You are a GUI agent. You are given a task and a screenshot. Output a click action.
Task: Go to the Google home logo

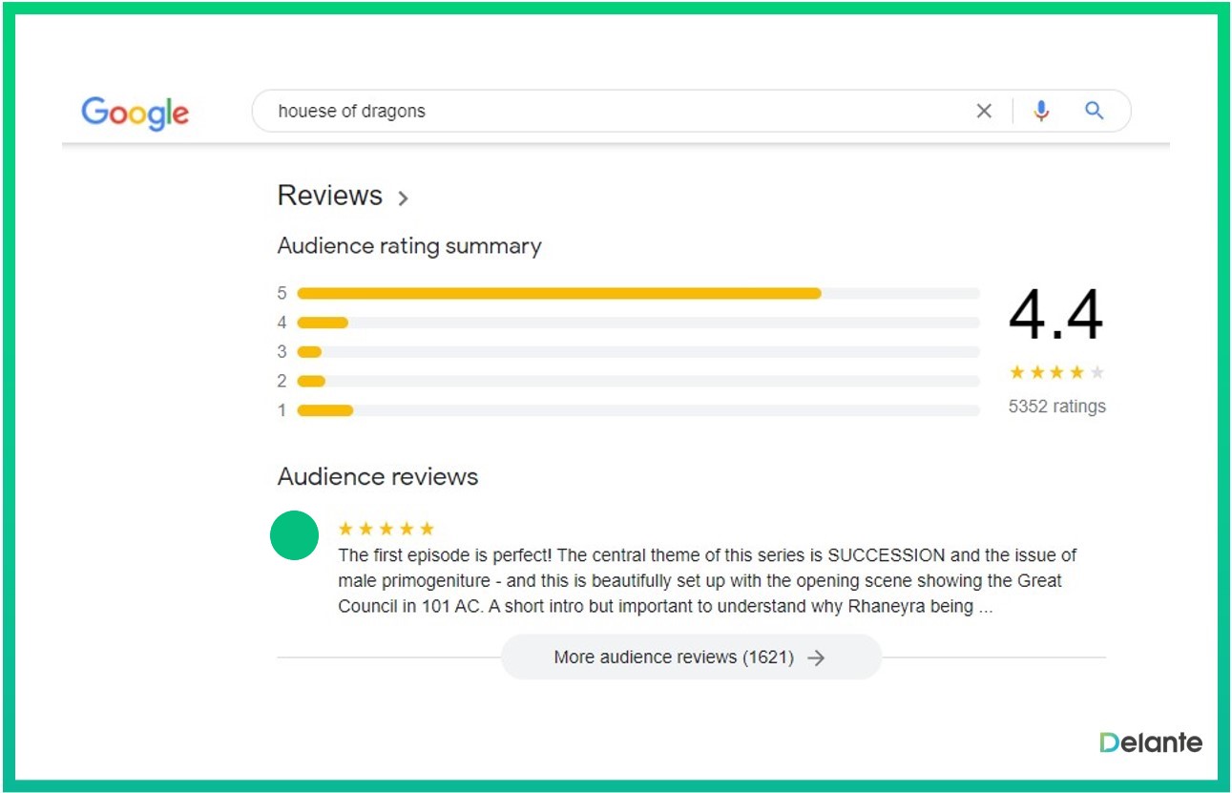coord(136,113)
